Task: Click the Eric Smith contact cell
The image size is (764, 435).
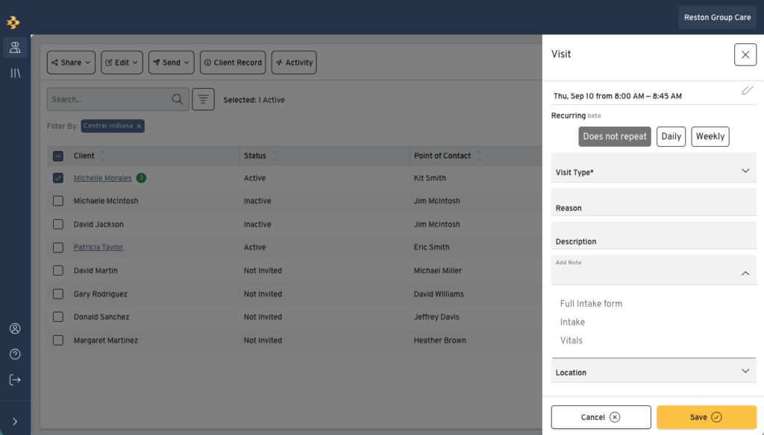Action: (x=432, y=247)
